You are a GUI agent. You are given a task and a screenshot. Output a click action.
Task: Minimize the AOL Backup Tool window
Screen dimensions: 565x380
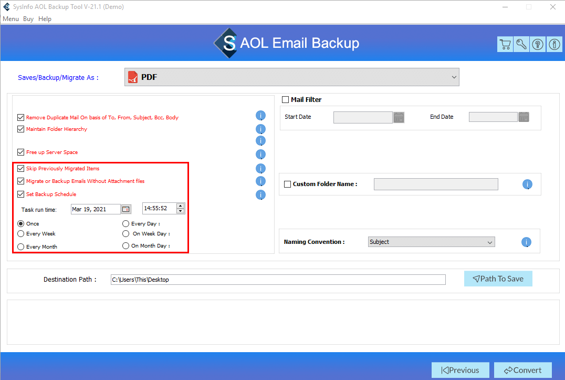[505, 7]
